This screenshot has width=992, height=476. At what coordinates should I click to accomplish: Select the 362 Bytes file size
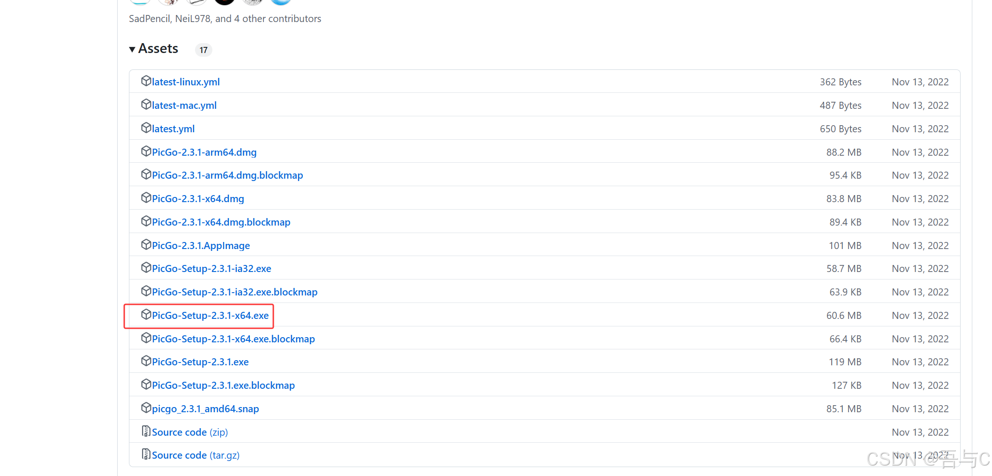tap(841, 82)
